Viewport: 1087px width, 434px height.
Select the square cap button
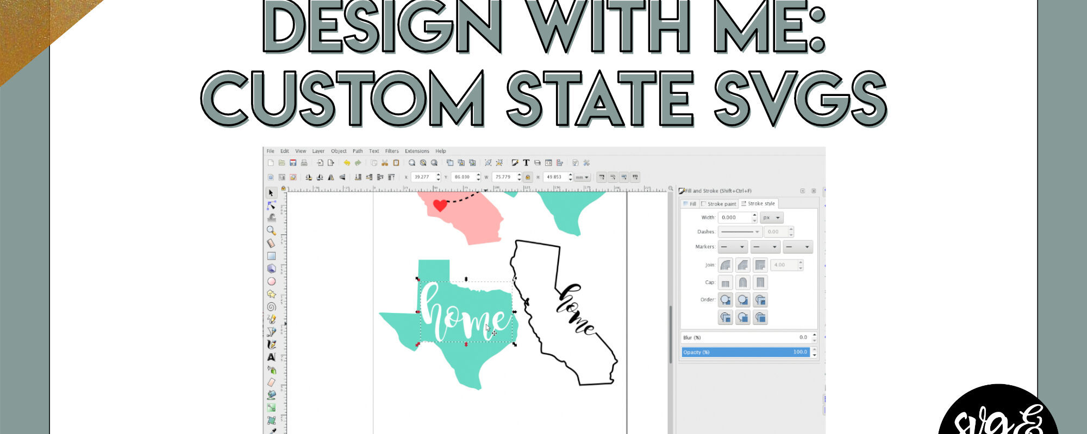click(760, 282)
